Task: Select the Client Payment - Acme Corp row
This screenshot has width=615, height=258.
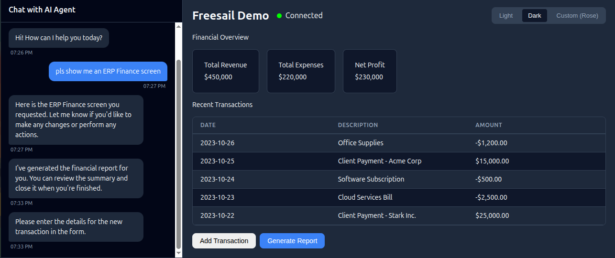Action: click(379, 161)
